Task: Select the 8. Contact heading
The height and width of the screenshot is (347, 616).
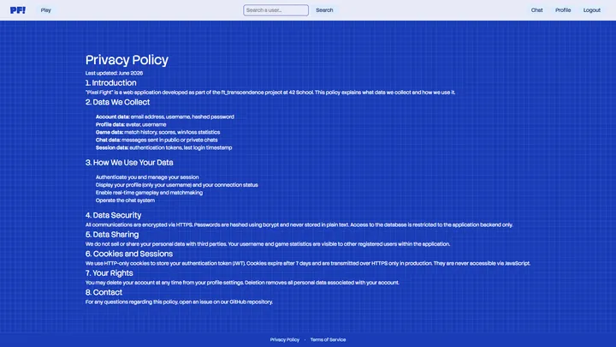Action: [104, 292]
